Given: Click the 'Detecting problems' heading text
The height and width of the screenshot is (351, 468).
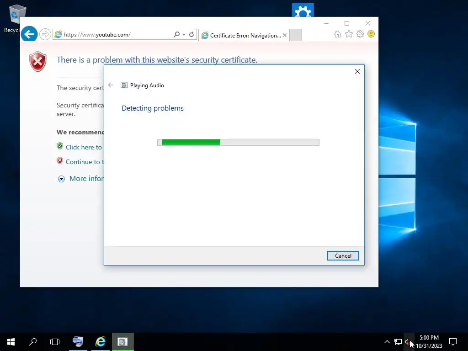Looking at the screenshot, I should tap(153, 108).
